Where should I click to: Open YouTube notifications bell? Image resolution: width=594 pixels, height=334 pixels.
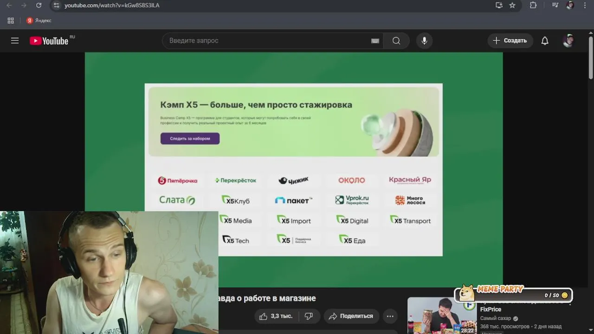click(x=545, y=41)
